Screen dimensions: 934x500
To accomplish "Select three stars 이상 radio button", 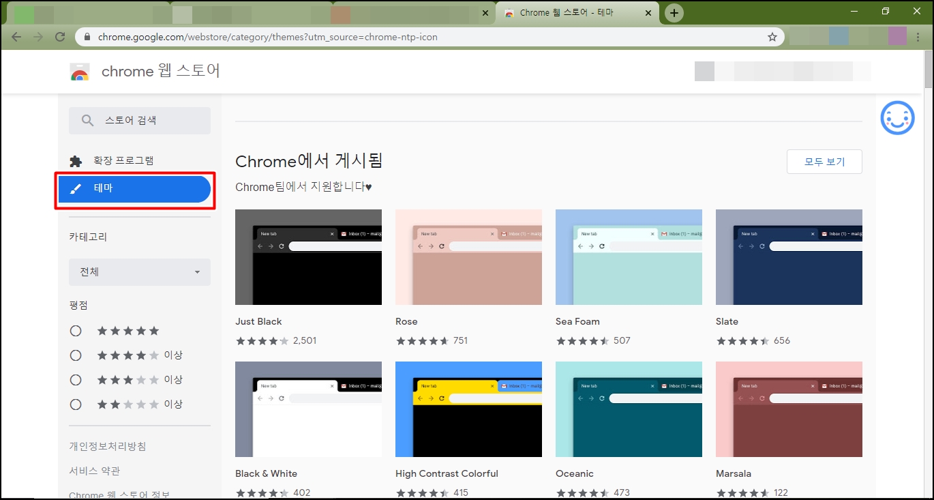I will (x=76, y=380).
